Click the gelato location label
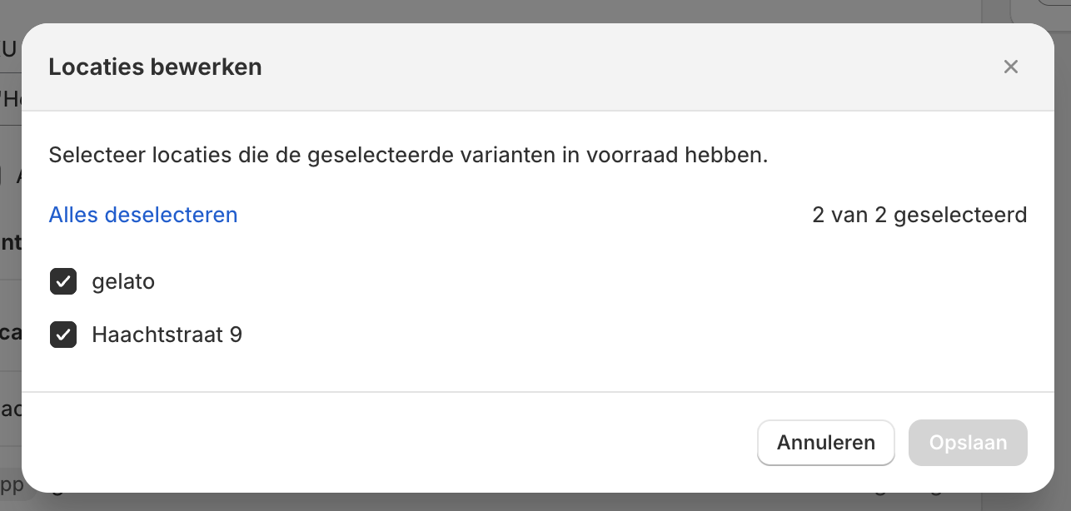 coord(123,282)
